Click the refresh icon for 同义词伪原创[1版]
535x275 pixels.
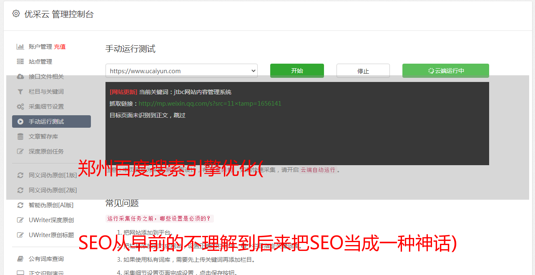tap(20, 175)
